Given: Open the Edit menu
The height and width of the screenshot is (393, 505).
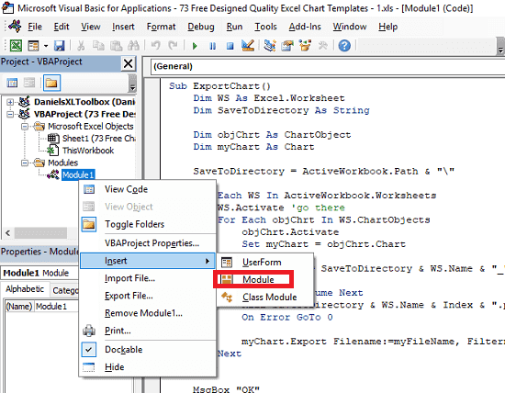Looking at the screenshot, I should [62, 27].
